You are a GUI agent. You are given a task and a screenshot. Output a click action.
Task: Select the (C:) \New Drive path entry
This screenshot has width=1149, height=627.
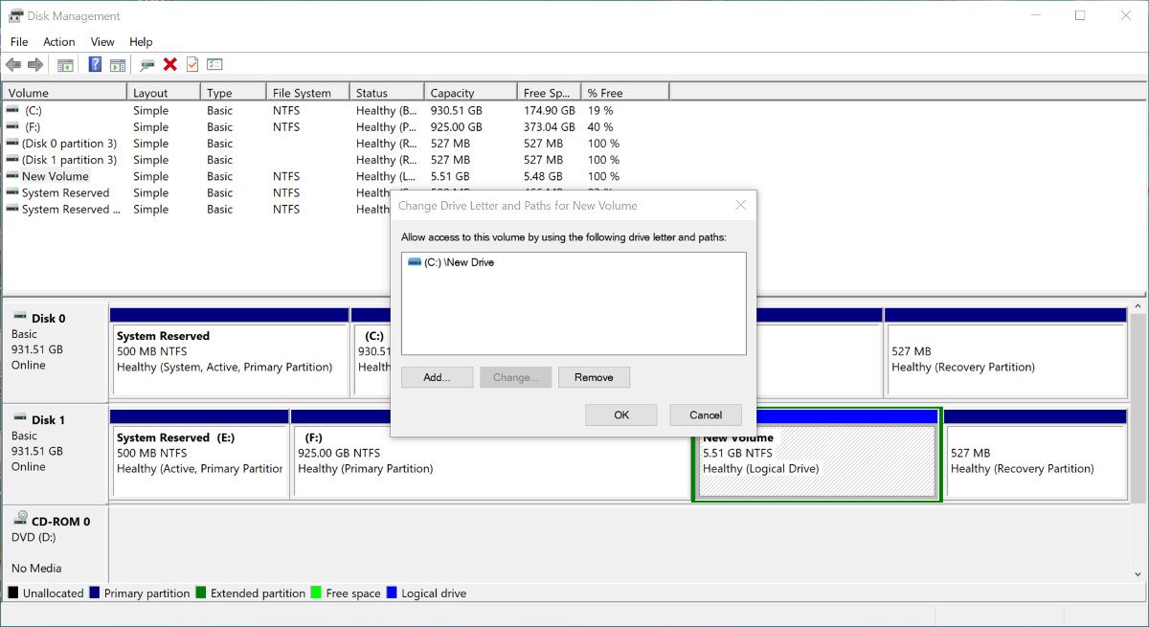459,262
